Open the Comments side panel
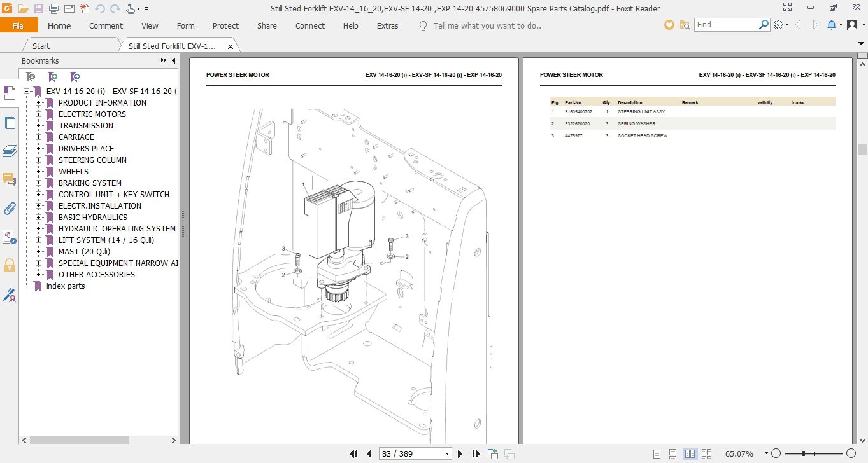 [10, 179]
